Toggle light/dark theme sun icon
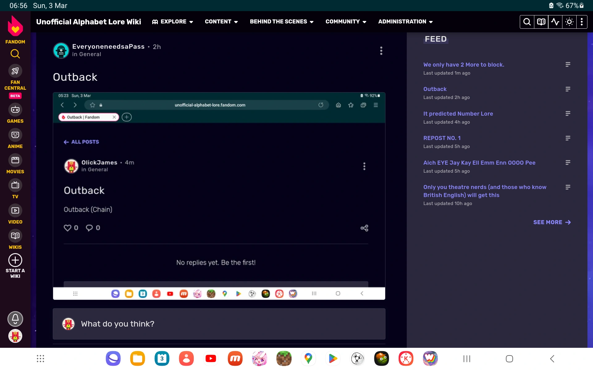This screenshot has height=370, width=593. 569,22
